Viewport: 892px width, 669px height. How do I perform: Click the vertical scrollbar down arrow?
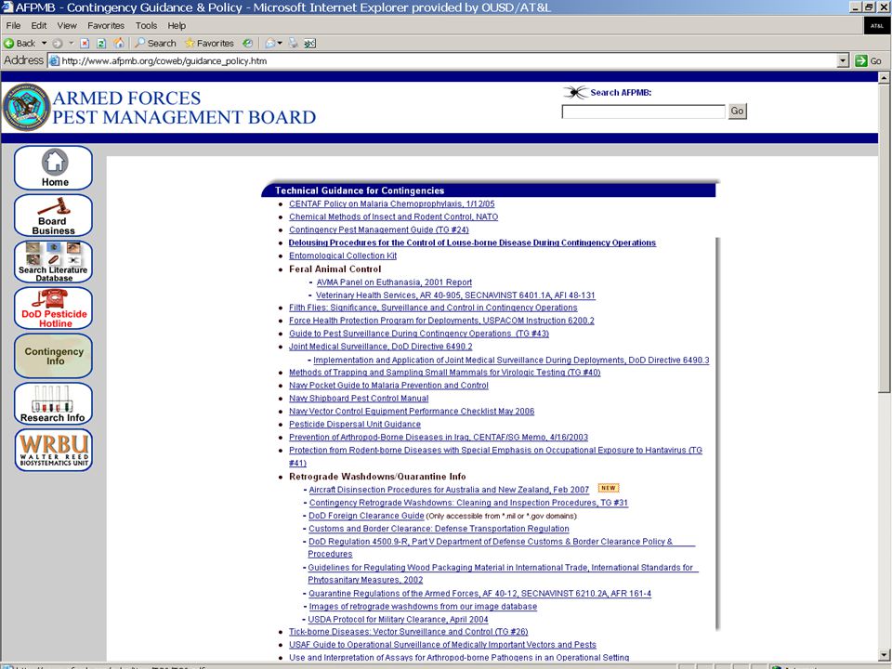[884, 655]
